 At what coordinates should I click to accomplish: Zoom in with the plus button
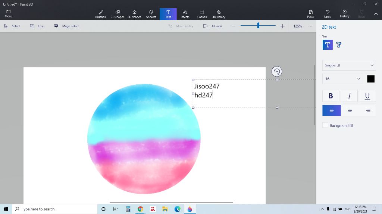[282, 26]
